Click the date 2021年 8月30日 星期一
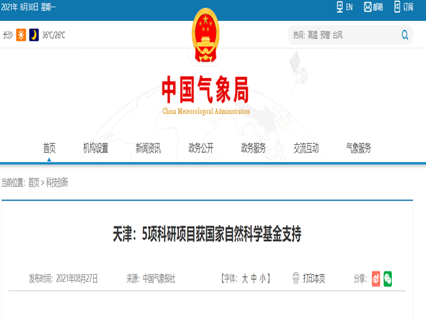Viewport: 426px width, 320px height. (28, 7)
